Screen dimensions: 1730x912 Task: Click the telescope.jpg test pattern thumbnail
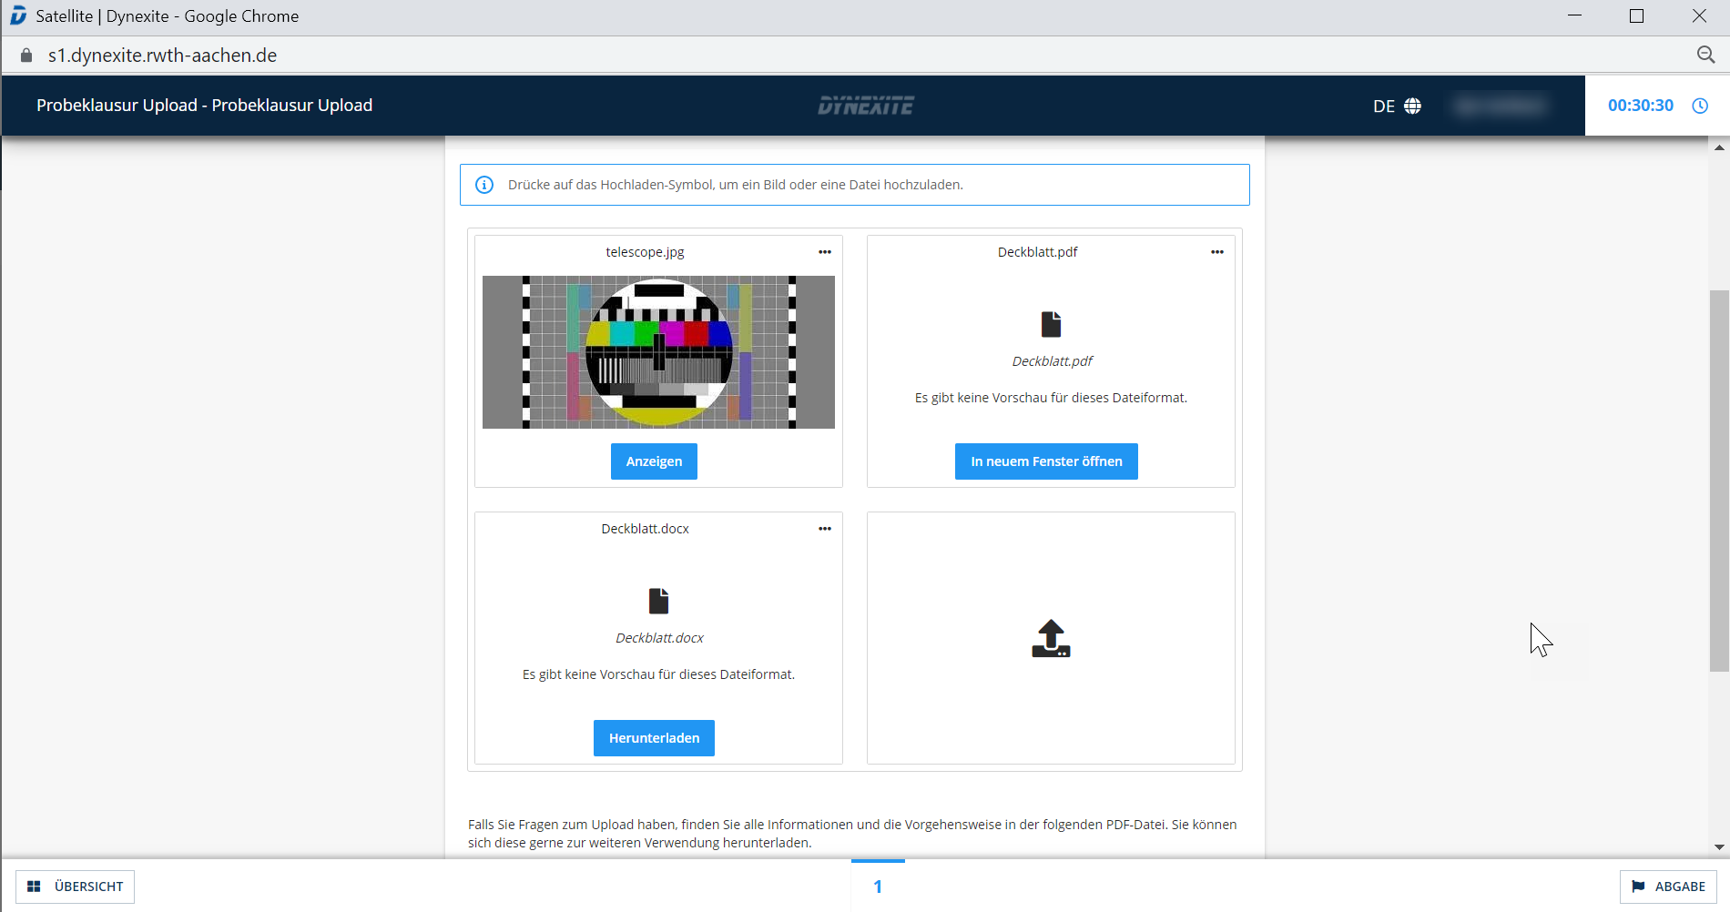click(658, 352)
